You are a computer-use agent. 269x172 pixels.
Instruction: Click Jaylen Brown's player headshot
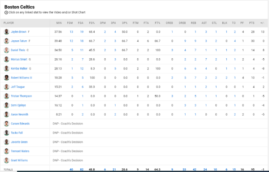coord(7,32)
